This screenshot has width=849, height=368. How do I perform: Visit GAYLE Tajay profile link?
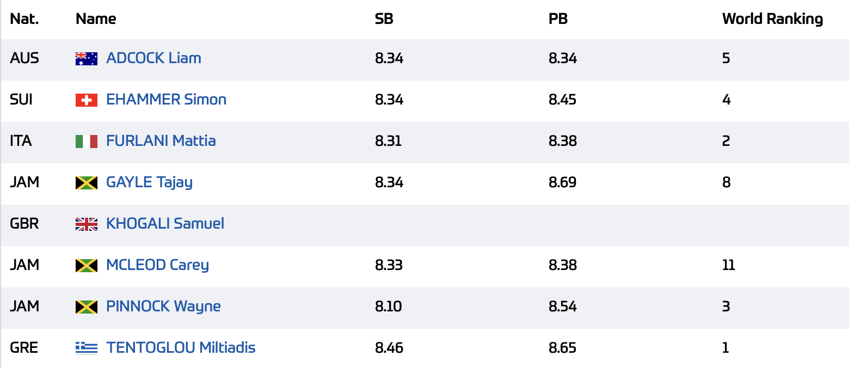tap(149, 182)
